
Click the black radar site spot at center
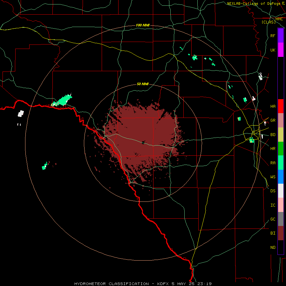(x=143, y=142)
